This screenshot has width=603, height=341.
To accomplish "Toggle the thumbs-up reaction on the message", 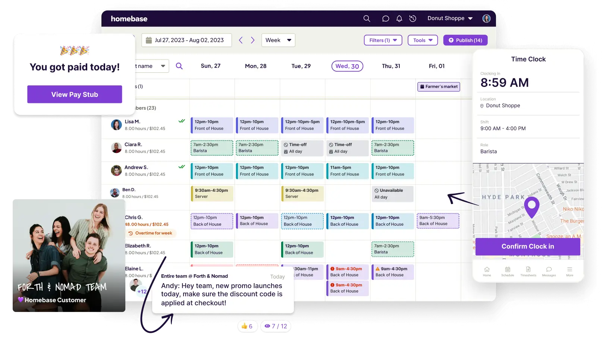I will pyautogui.click(x=247, y=326).
